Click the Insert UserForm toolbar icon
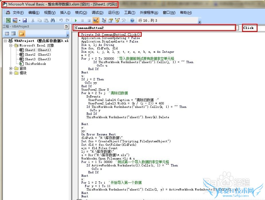Viewport: 265px width, 200px height. [x=15, y=20]
